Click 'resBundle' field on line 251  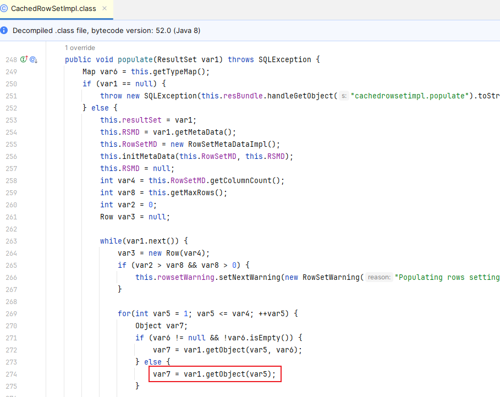pyautogui.click(x=243, y=96)
